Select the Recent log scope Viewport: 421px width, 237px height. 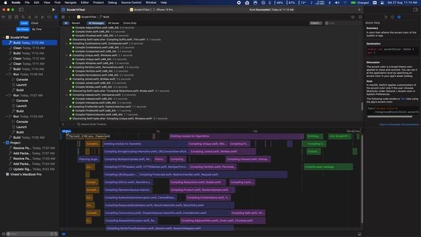76,23
